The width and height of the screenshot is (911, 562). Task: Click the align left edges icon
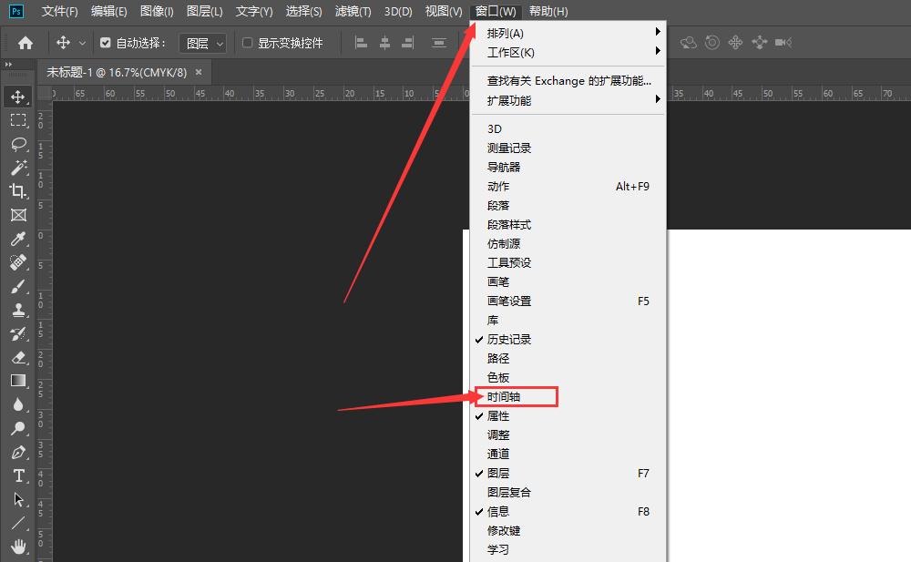[x=361, y=42]
